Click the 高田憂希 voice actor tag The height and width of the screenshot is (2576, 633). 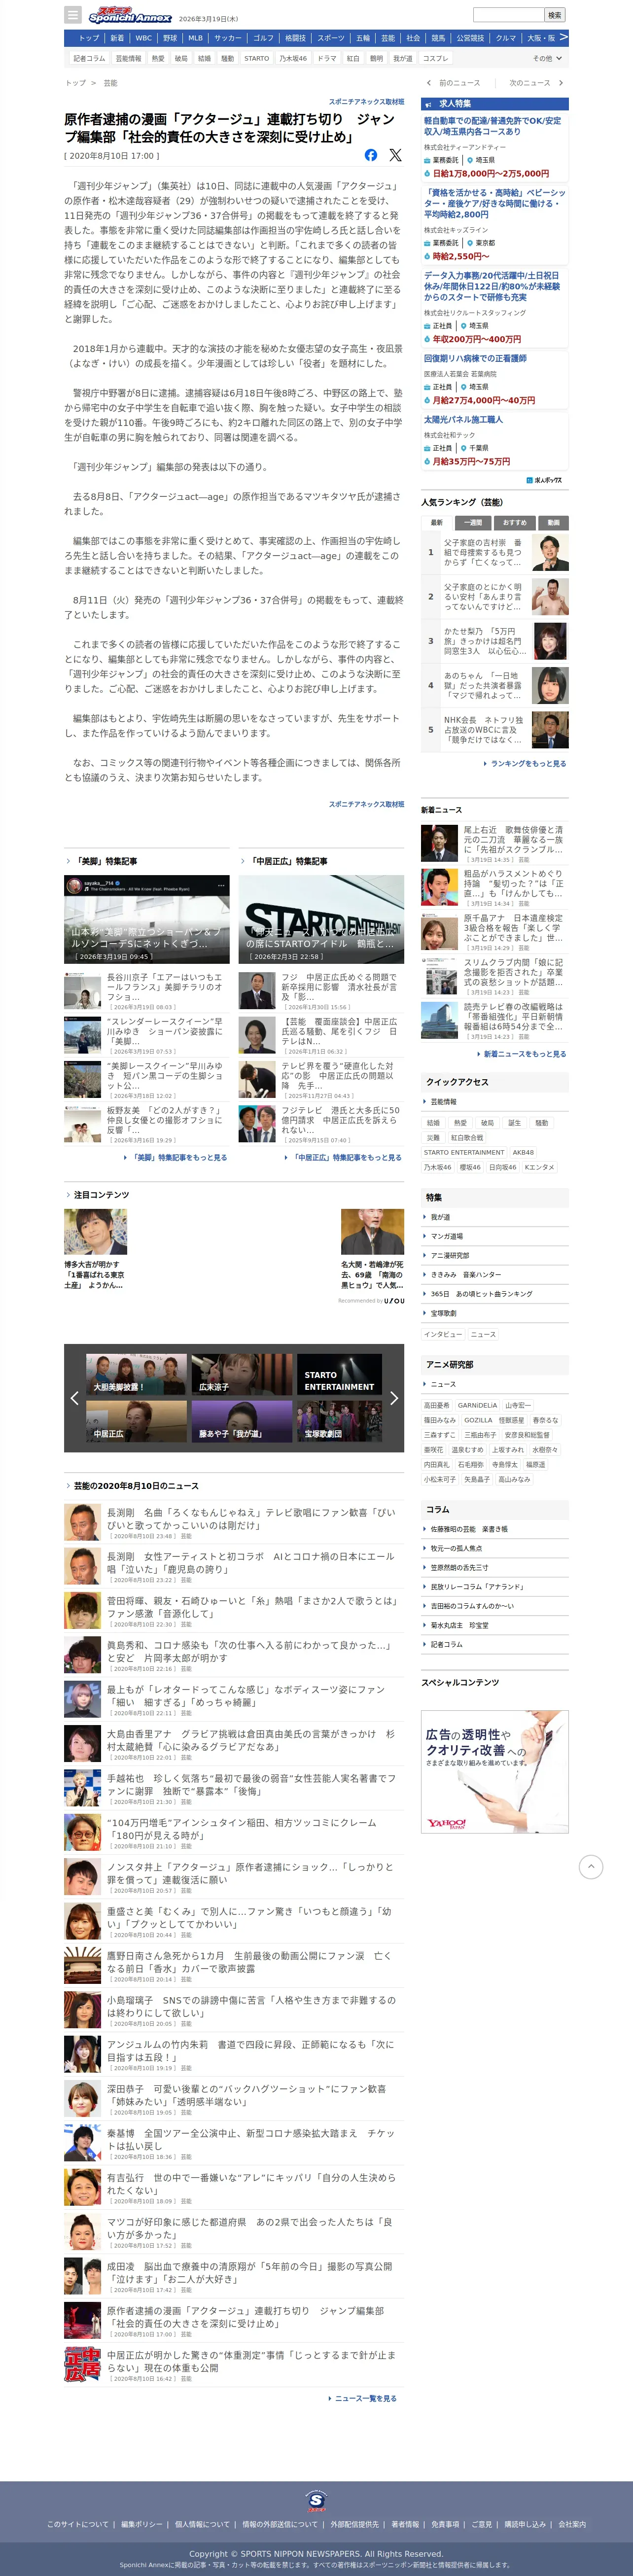pyautogui.click(x=437, y=1405)
